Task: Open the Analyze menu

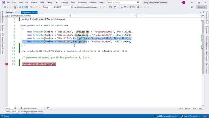Action: (x=65, y=2)
